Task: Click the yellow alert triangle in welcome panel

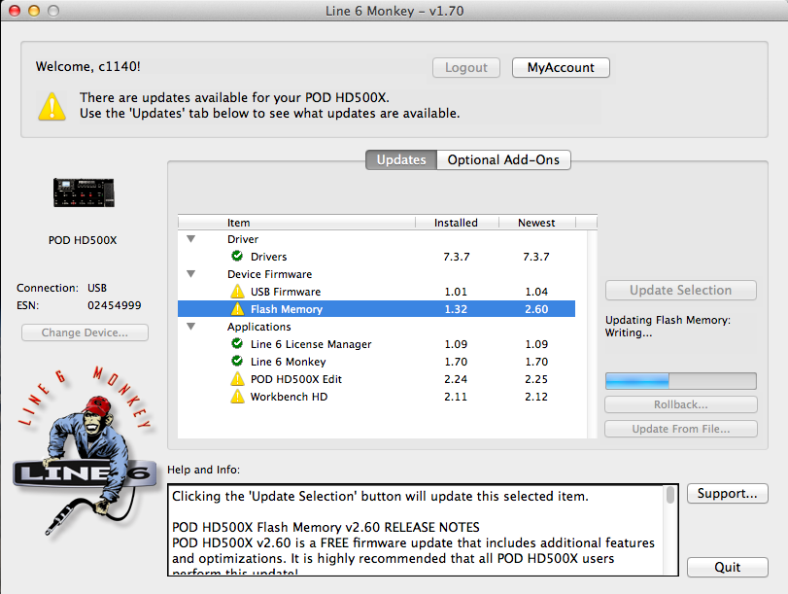Action: coord(51,106)
